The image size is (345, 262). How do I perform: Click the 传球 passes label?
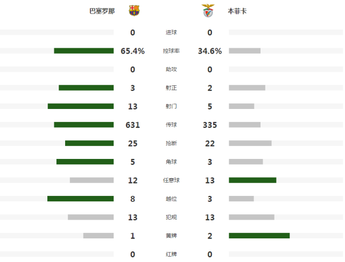coord(171,125)
